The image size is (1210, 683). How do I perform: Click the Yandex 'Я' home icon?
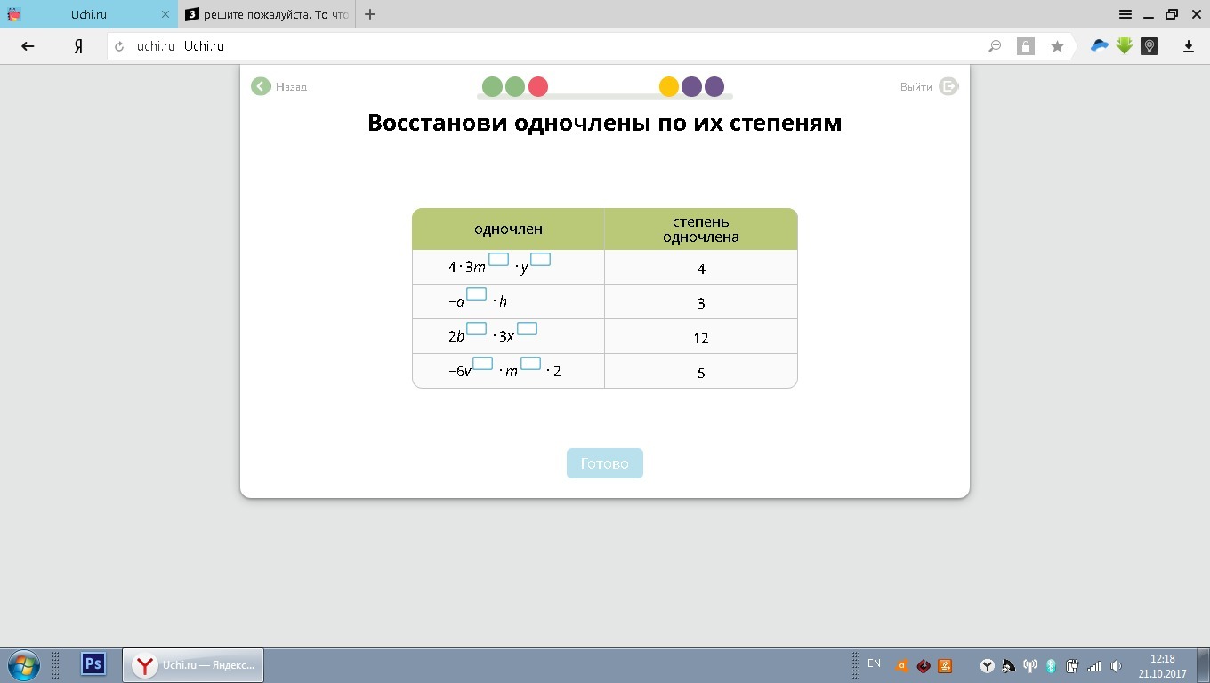click(x=78, y=46)
